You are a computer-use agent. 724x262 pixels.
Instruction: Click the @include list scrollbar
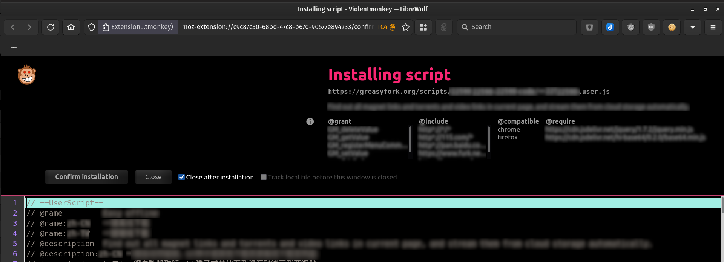[489, 139]
